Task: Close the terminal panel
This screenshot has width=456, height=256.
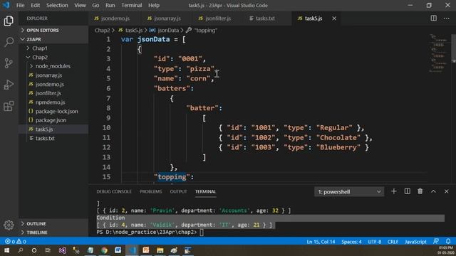Action: point(447,191)
